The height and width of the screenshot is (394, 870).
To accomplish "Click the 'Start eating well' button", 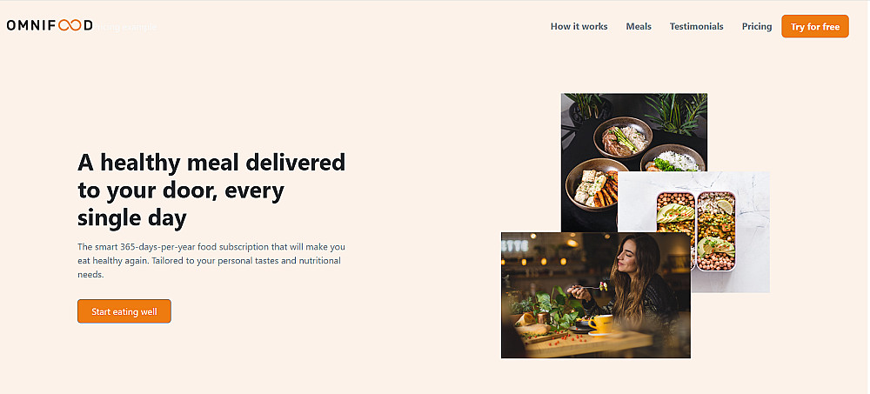I will pos(124,311).
